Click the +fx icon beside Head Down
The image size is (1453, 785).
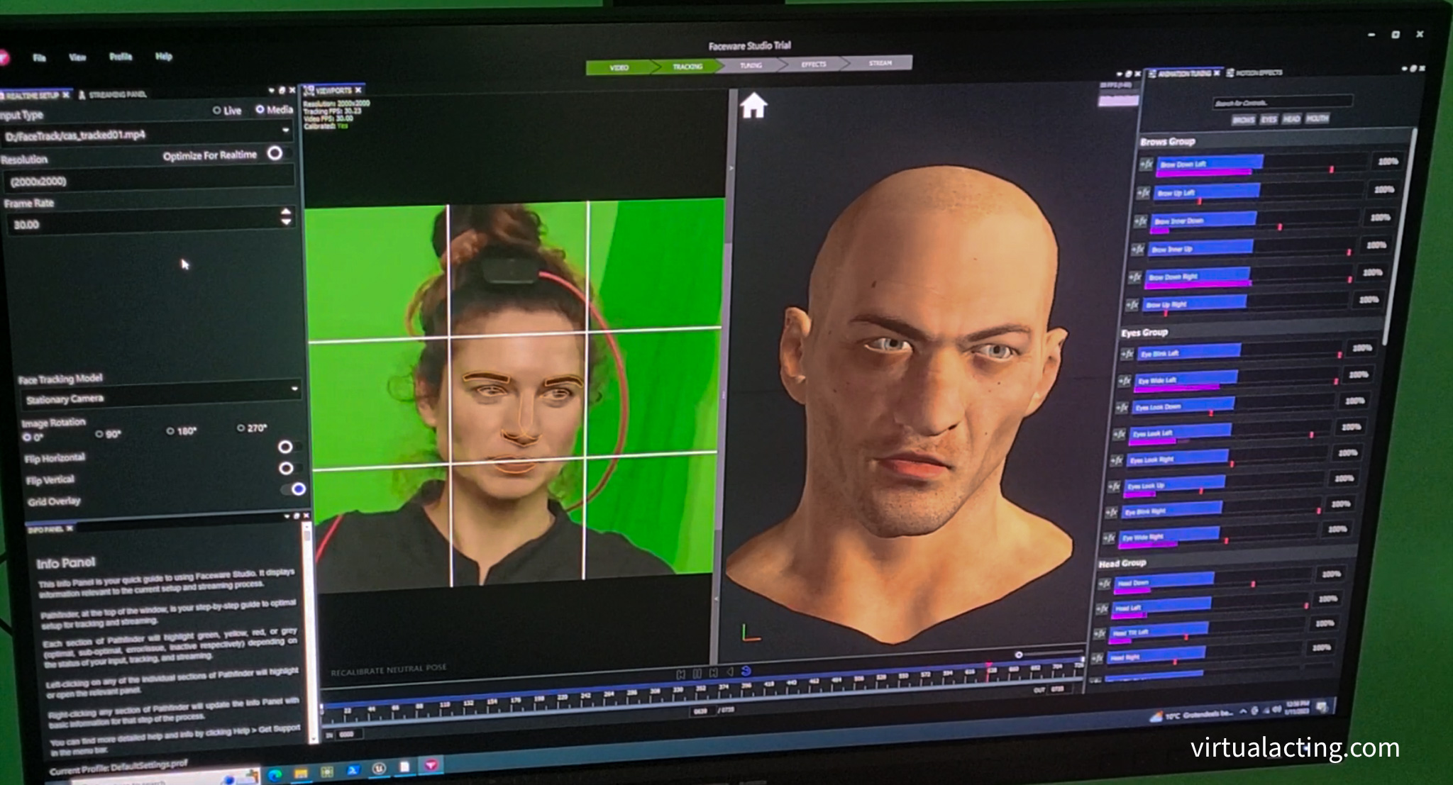1104,584
